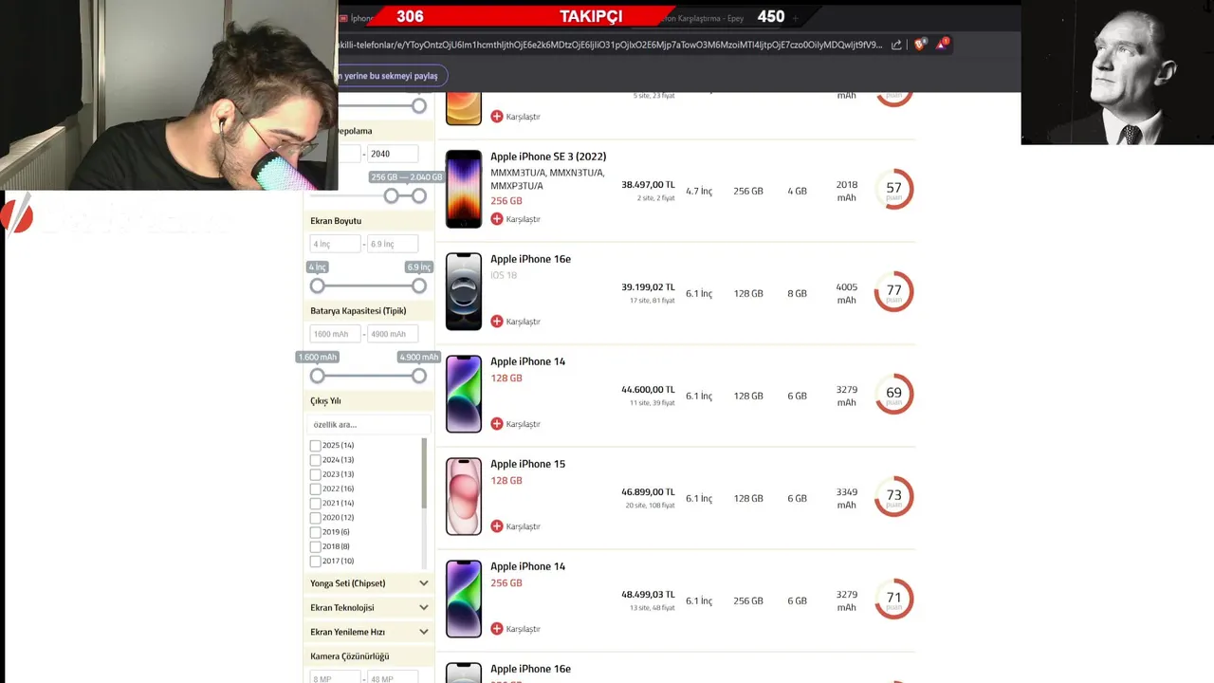
Task: Click the '6.9 inç' maximum screen size field
Action: pos(393,244)
